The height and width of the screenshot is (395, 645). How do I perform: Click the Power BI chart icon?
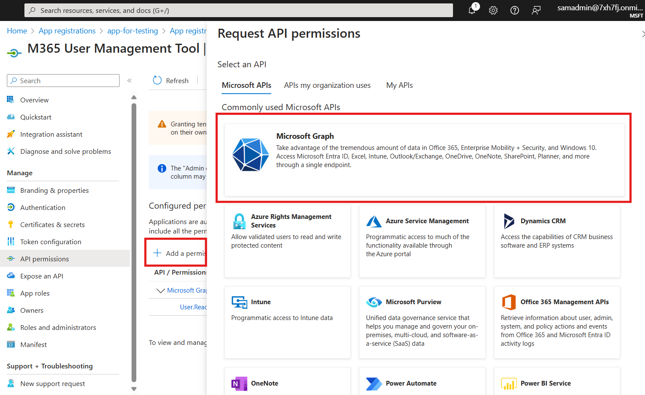coord(509,384)
